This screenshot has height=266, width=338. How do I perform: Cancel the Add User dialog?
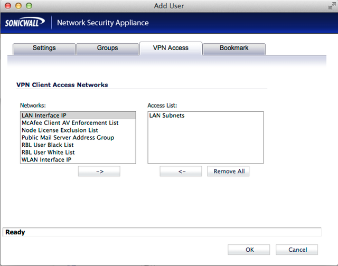297,250
